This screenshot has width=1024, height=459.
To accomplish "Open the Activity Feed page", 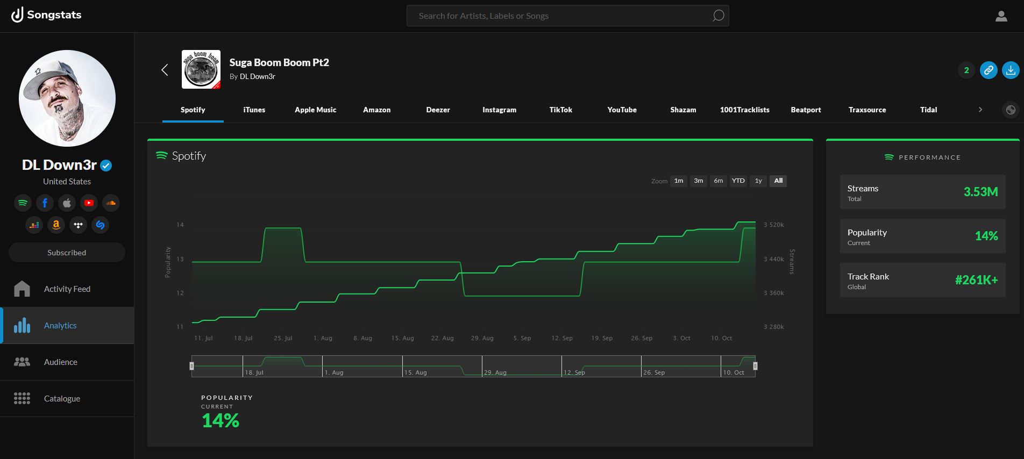I will 67,289.
